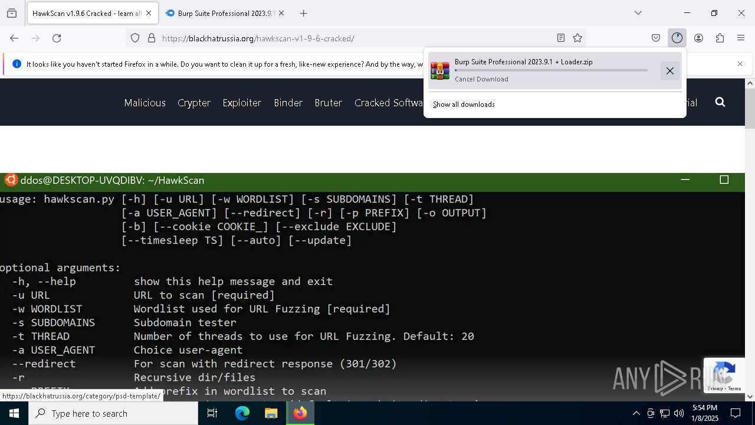The width and height of the screenshot is (755, 425).
Task: Open the Binder menu category
Action: point(288,103)
